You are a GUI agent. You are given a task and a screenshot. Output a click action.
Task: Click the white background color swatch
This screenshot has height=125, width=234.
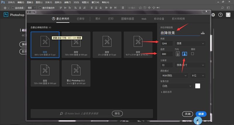click(x=198, y=86)
